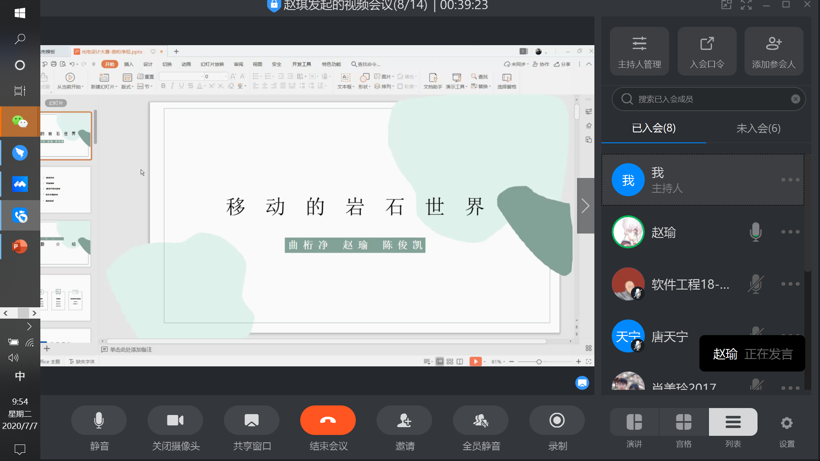The height and width of the screenshot is (461, 820).
Task: Open the 共享窗口 share window option
Action: 252,421
